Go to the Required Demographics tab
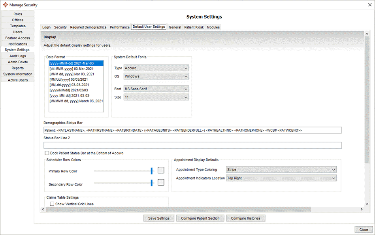 tap(88, 27)
